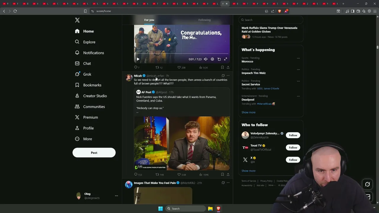Open Grok in the sidebar
The width and height of the screenshot is (379, 213).
click(x=83, y=74)
